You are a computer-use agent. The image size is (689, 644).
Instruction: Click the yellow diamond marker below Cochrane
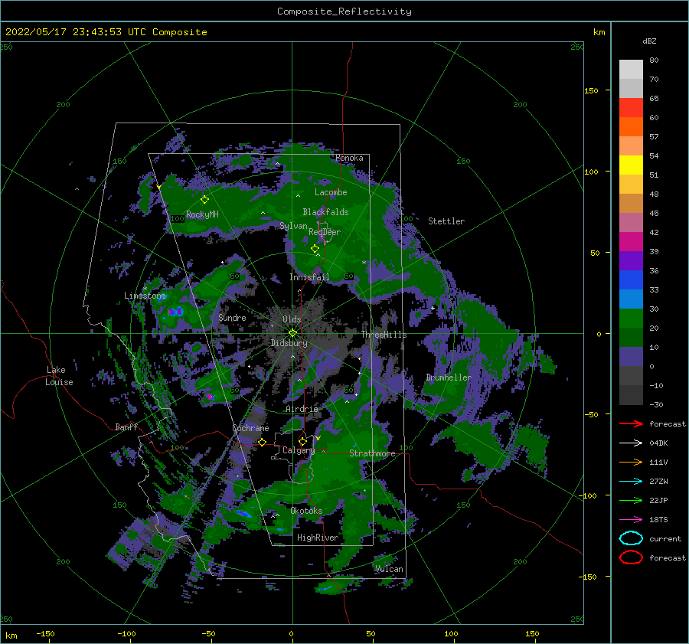[x=262, y=442]
